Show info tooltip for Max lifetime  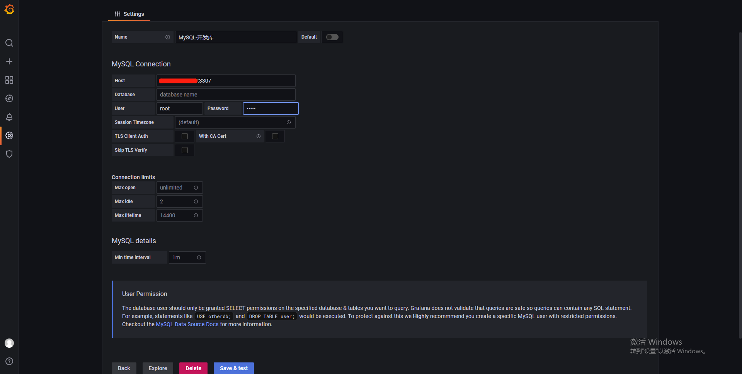(x=196, y=215)
